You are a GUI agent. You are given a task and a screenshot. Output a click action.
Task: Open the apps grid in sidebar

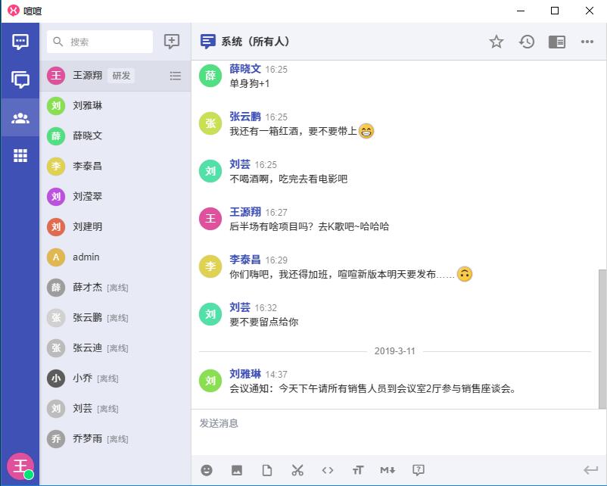[x=20, y=155]
